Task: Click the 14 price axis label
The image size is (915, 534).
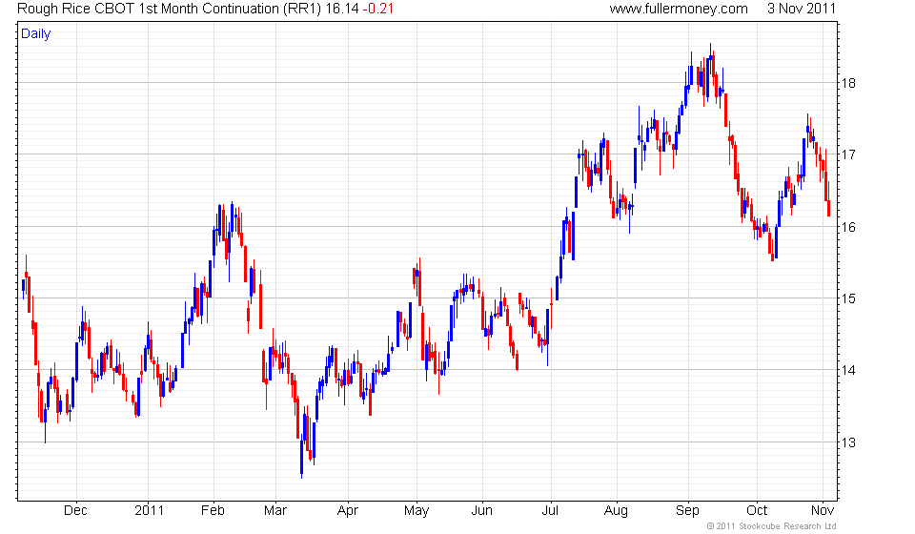Action: tap(848, 370)
